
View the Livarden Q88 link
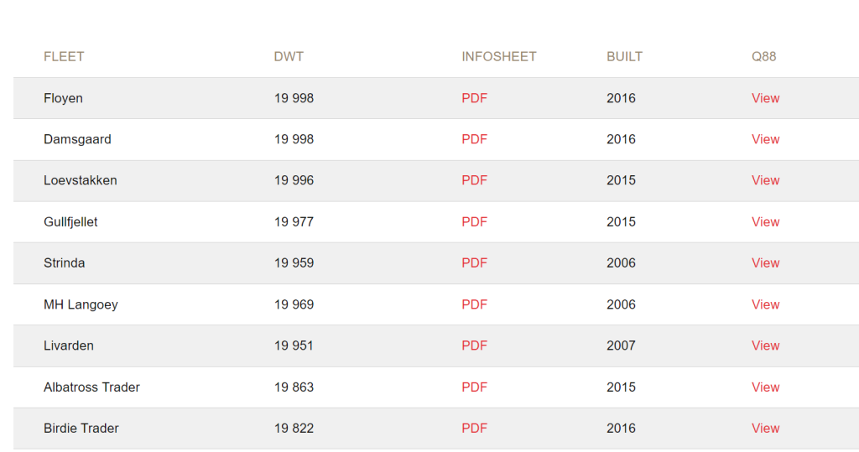pyautogui.click(x=765, y=345)
